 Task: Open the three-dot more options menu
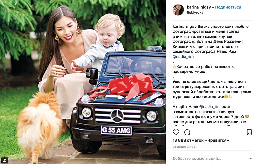[x=250, y=159]
